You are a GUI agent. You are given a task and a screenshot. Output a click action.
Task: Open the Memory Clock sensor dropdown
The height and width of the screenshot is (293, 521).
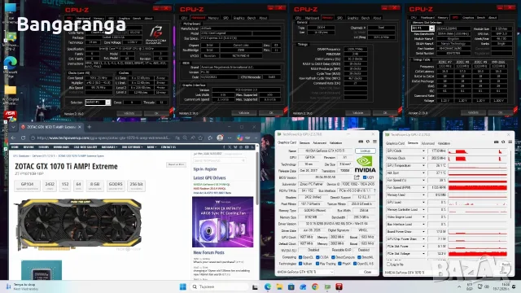[423, 159]
